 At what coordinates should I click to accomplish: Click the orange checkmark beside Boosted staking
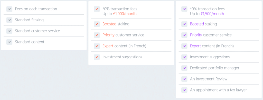pyautogui.click(x=97, y=24)
